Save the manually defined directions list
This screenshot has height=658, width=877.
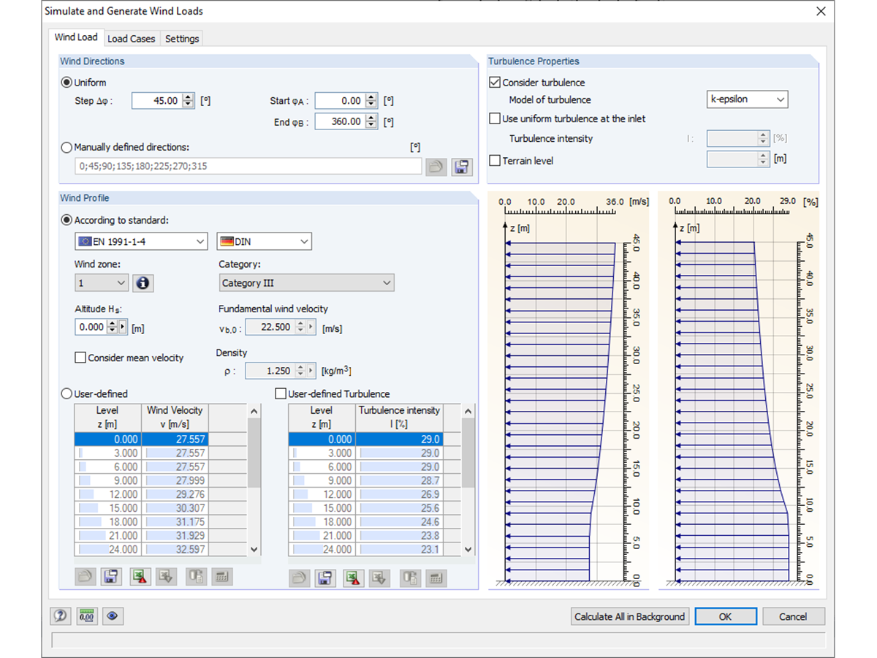pos(461,167)
